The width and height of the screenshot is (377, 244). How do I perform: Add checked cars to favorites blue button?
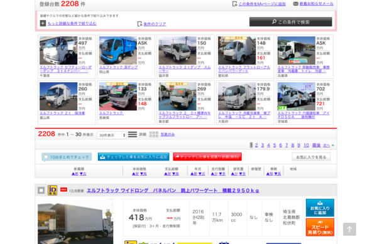pos(133,157)
